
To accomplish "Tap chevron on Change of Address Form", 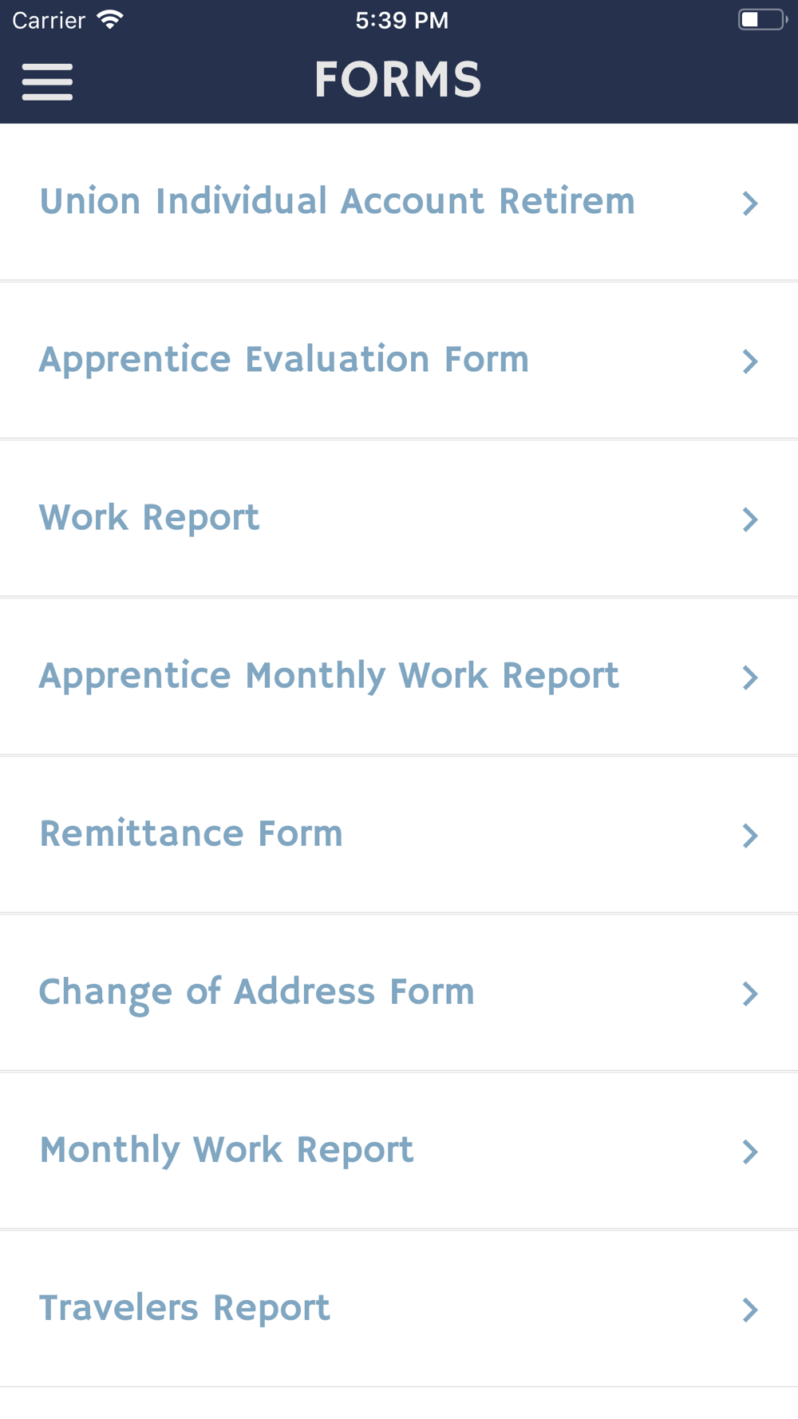I will (749, 994).
